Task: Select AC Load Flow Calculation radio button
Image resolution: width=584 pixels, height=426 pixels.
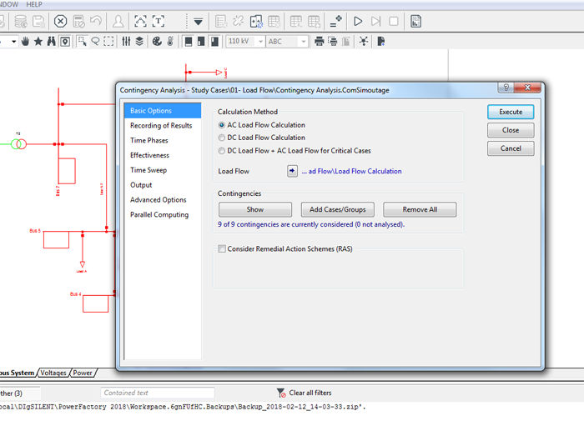Action: tap(222, 125)
